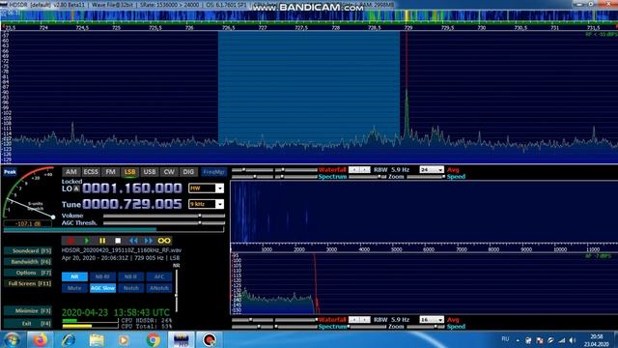Image resolution: width=618 pixels, height=348 pixels.
Task: Seek in the recording playback progress bar
Action: (114, 229)
